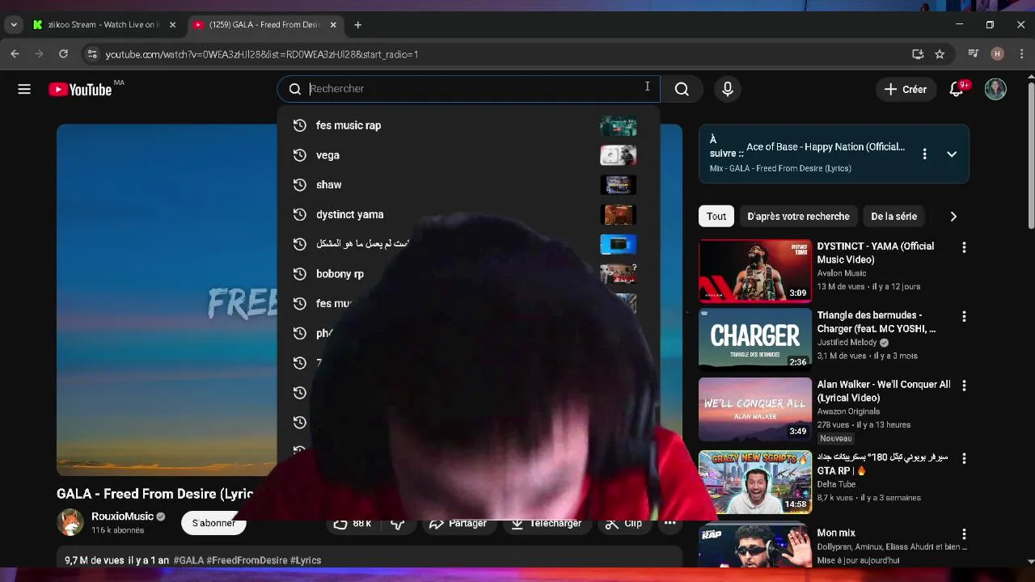The height and width of the screenshot is (582, 1035).
Task: Click the S'abonner button
Action: coord(213,523)
